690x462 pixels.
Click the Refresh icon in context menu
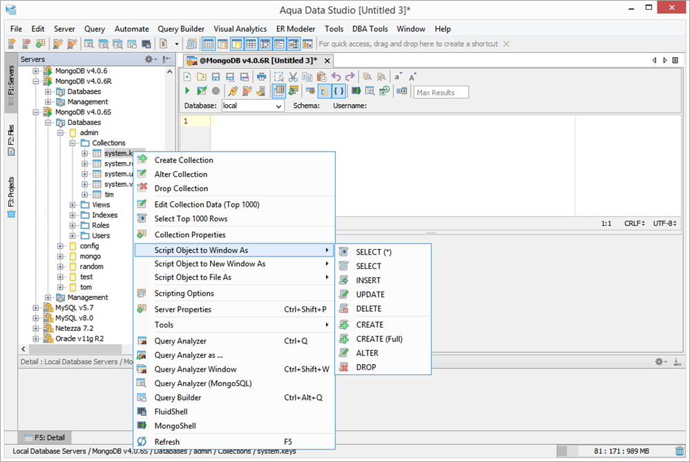coord(142,441)
